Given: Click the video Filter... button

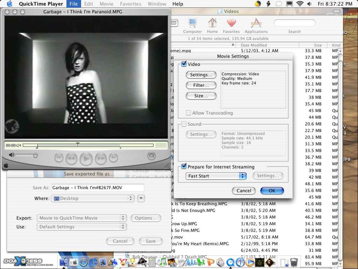Looking at the screenshot, I should tap(201, 85).
